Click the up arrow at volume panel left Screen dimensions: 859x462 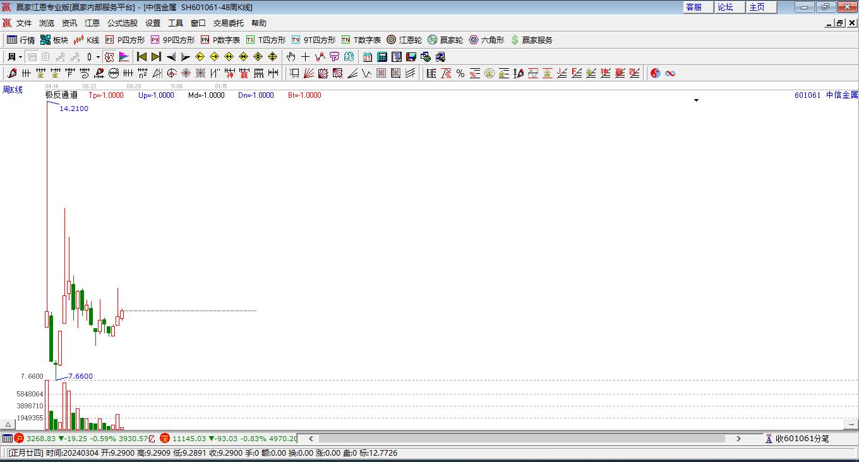[8, 425]
